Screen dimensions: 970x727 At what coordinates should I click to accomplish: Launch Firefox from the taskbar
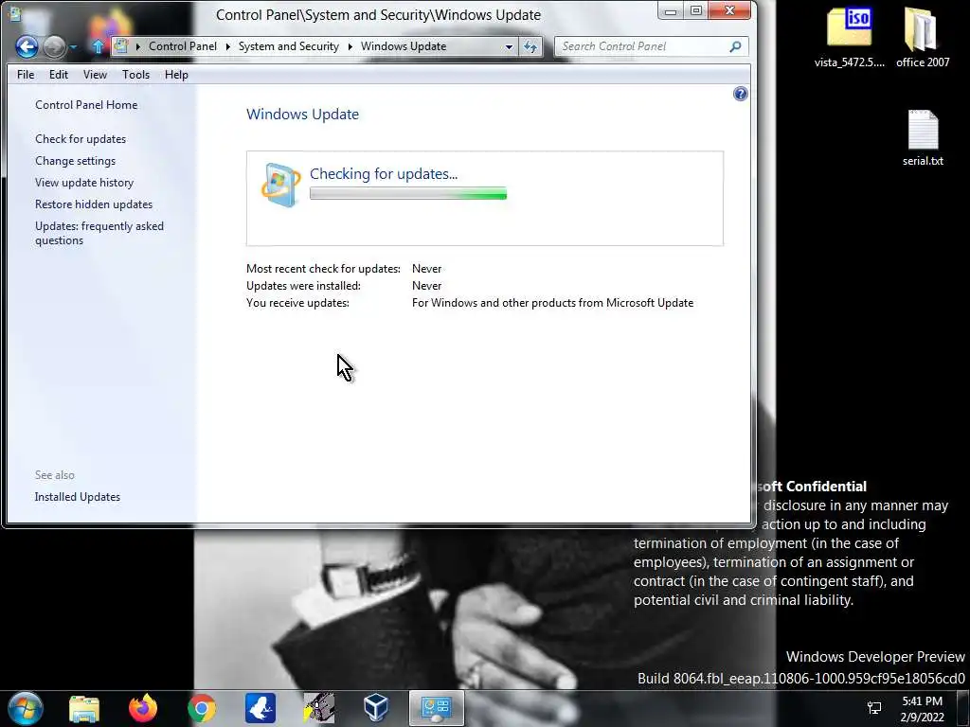[x=143, y=708]
